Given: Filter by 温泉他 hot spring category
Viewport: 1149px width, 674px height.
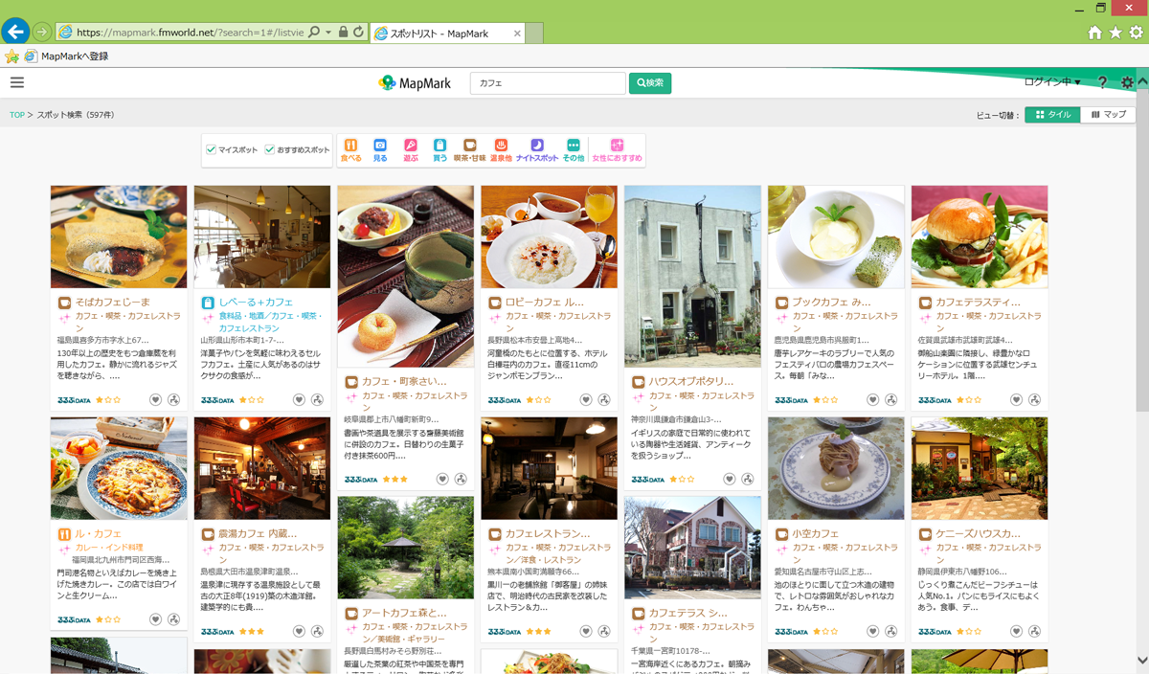Looking at the screenshot, I should click(x=501, y=150).
